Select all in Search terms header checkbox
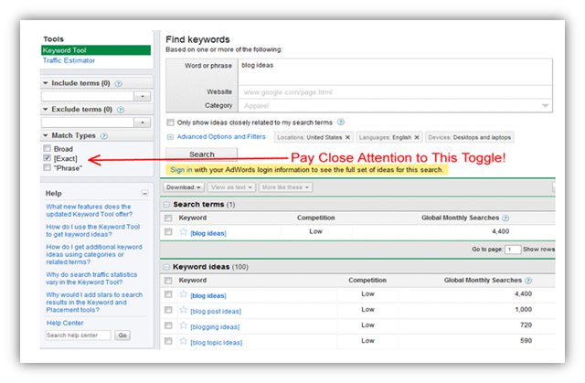This screenshot has width=585, height=383. coord(168,218)
